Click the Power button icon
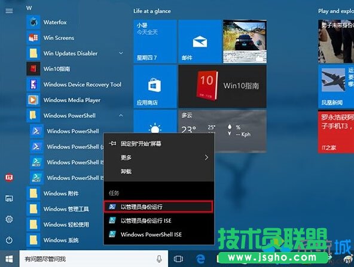 click(9, 240)
